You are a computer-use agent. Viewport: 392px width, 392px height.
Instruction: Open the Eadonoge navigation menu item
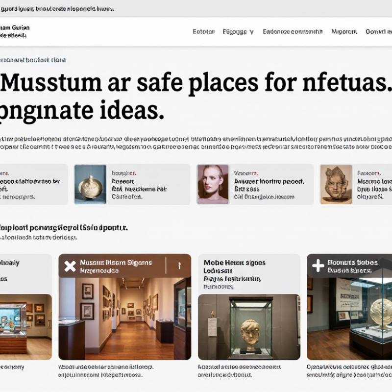click(x=293, y=32)
